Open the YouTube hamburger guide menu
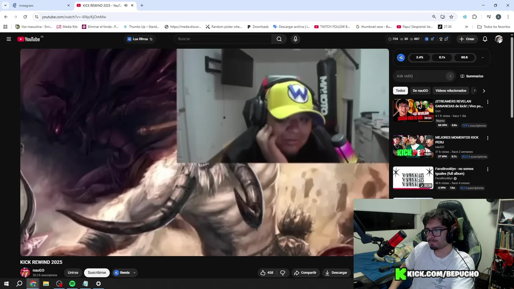514x289 pixels. point(9,39)
